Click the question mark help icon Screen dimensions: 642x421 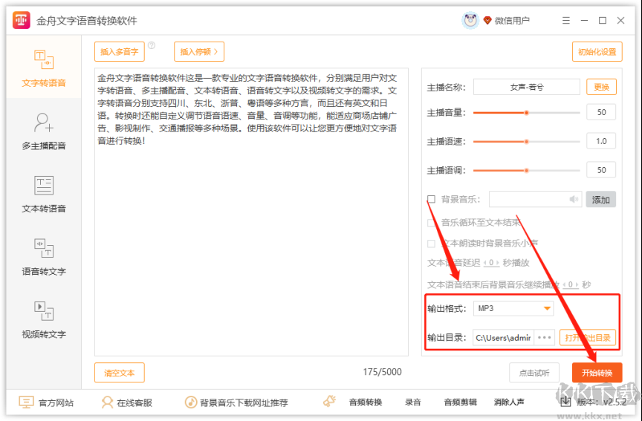pyautogui.click(x=152, y=45)
